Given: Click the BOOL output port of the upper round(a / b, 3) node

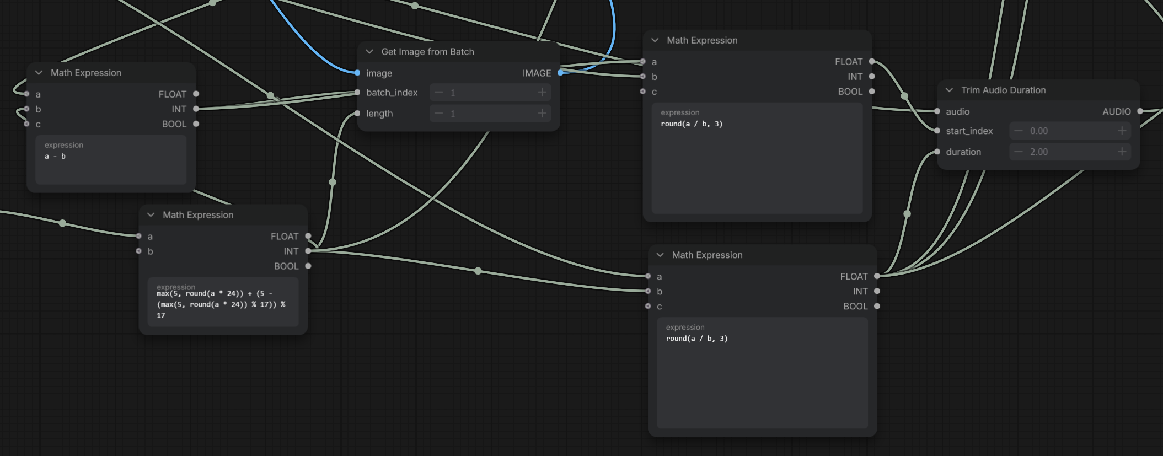Looking at the screenshot, I should point(872,91).
